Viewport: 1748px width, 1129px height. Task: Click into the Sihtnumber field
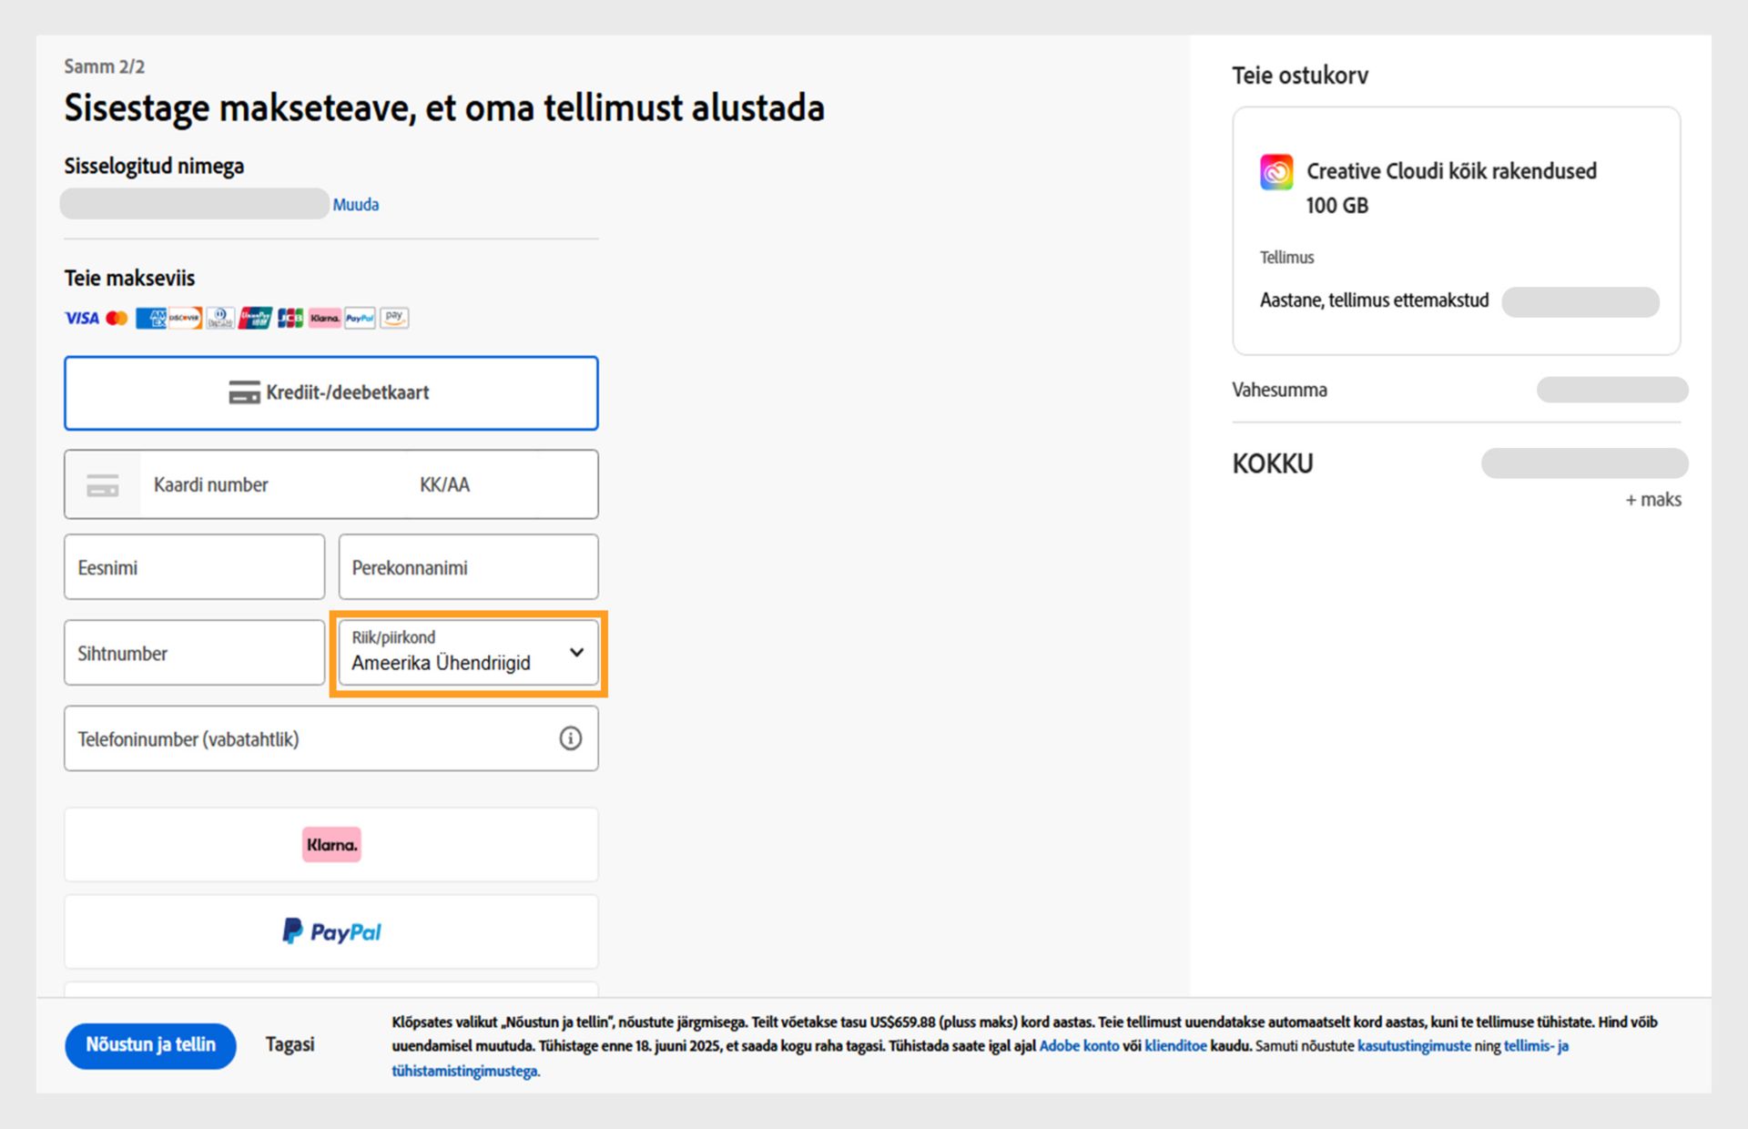[194, 653]
